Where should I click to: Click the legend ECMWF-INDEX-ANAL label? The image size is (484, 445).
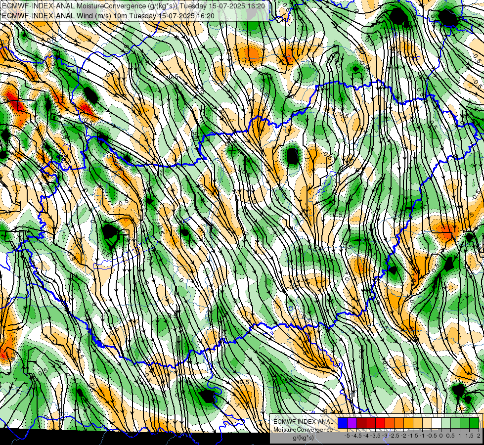pyautogui.click(x=303, y=422)
